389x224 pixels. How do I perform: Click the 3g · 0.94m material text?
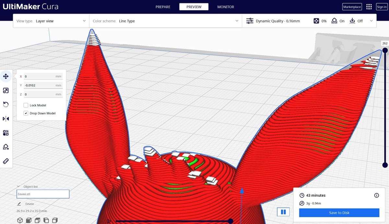313,203
